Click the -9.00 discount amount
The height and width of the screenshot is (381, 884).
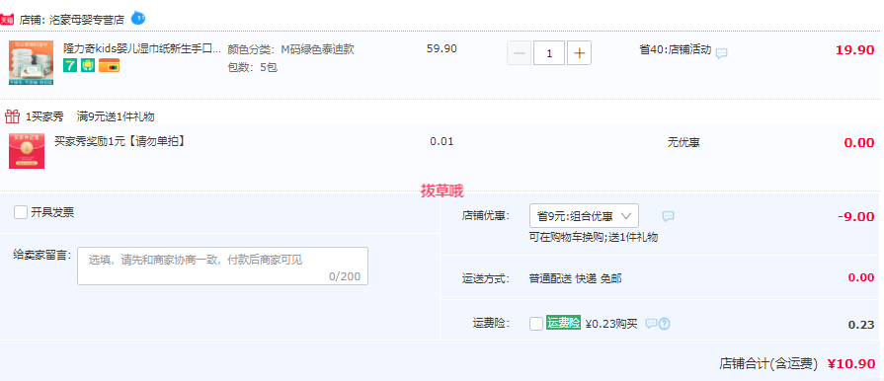pos(855,216)
